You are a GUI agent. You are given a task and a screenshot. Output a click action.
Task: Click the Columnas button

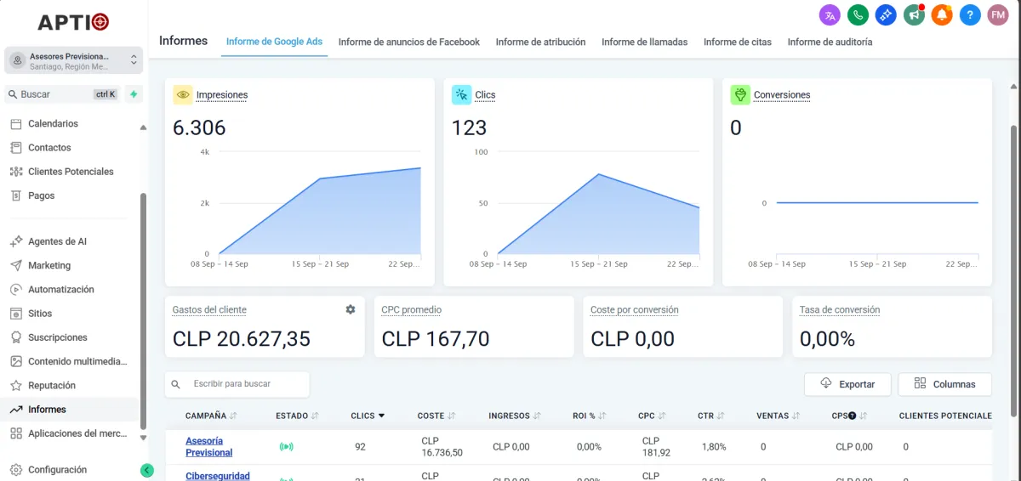pos(944,384)
